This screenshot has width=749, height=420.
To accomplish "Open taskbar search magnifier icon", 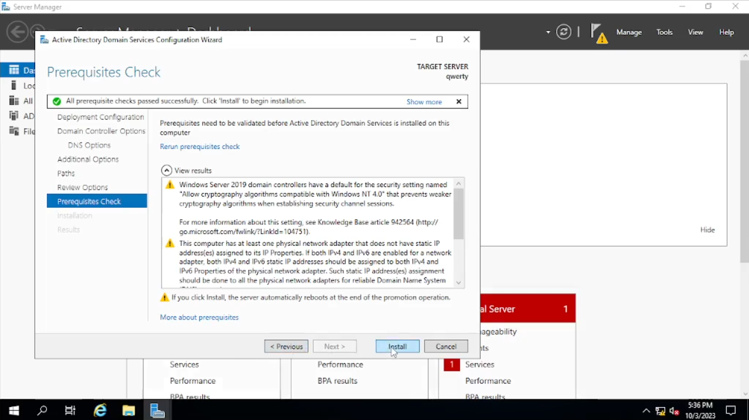I will pyautogui.click(x=42, y=410).
